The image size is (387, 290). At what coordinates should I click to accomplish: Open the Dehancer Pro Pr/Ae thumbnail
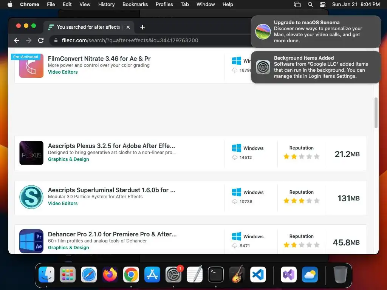tap(31, 241)
